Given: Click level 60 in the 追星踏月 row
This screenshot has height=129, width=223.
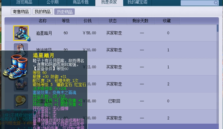Looking at the screenshot, I should [x=66, y=33].
